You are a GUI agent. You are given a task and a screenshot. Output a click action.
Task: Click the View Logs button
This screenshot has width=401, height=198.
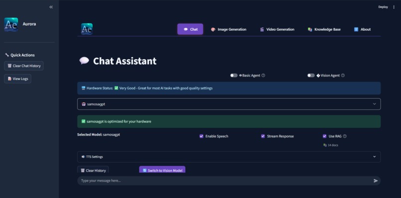pos(17,78)
